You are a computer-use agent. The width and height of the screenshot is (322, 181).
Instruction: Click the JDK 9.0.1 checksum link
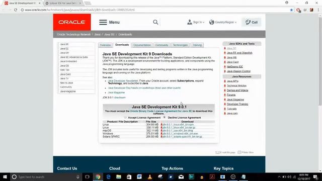(120, 98)
